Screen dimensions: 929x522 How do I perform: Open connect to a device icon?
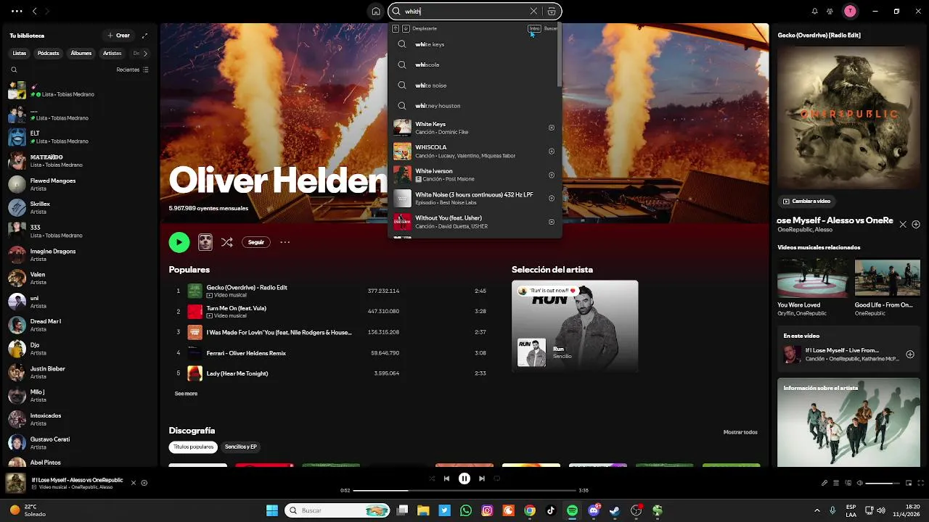pos(848,483)
